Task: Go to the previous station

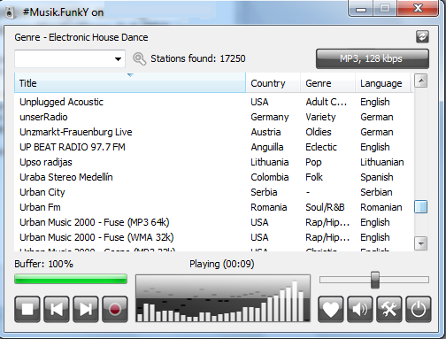Action: pyautogui.click(x=57, y=309)
